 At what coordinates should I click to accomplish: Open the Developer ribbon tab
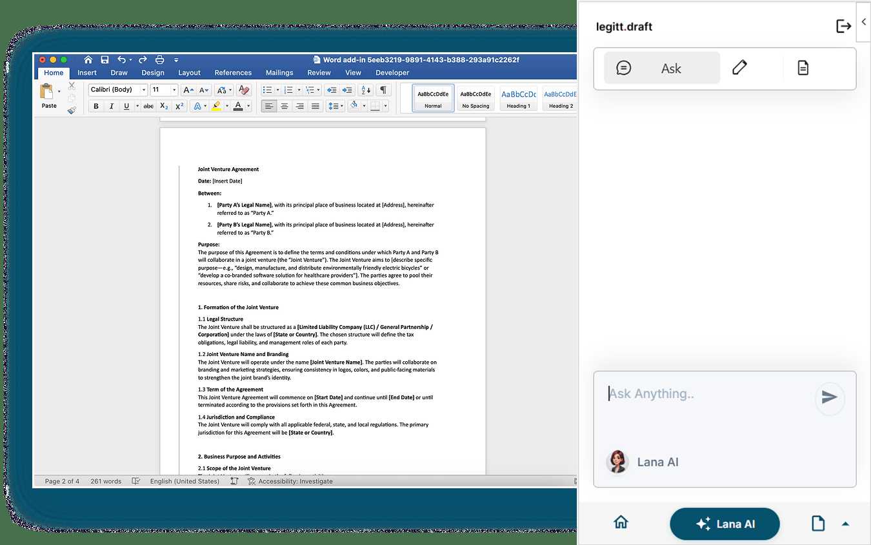[x=392, y=73]
